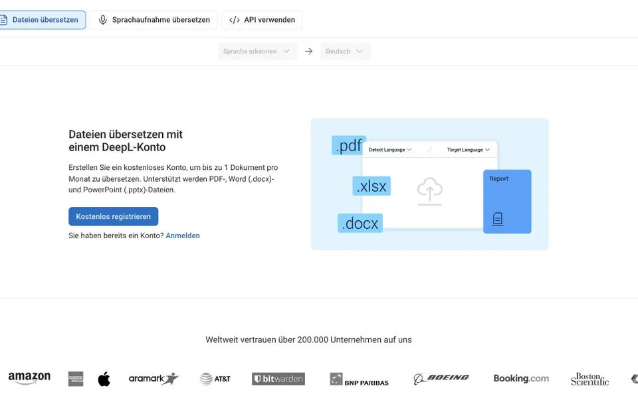Image resolution: width=638 pixels, height=398 pixels.
Task: Click the text Sie haben bereits ein Konto?
Action: click(116, 235)
